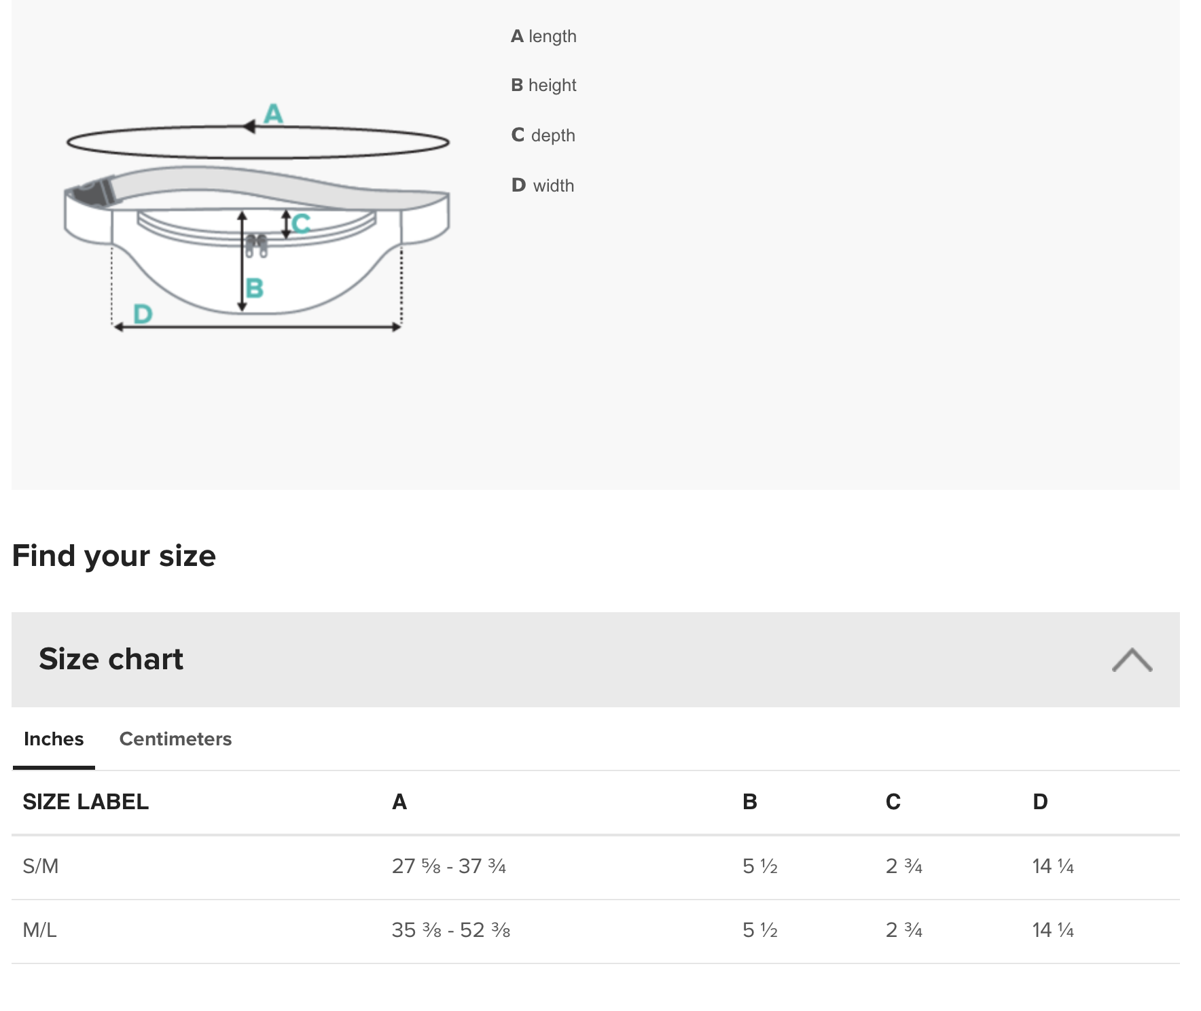This screenshot has height=1011, width=1201.
Task: Click the S/M row depth value 2 ¾
Action: pos(904,866)
